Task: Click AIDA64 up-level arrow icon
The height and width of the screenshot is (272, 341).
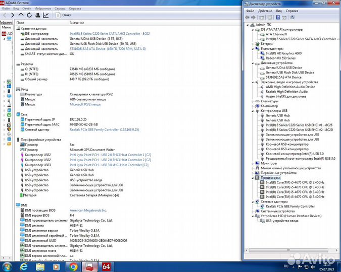Action: 21,15
